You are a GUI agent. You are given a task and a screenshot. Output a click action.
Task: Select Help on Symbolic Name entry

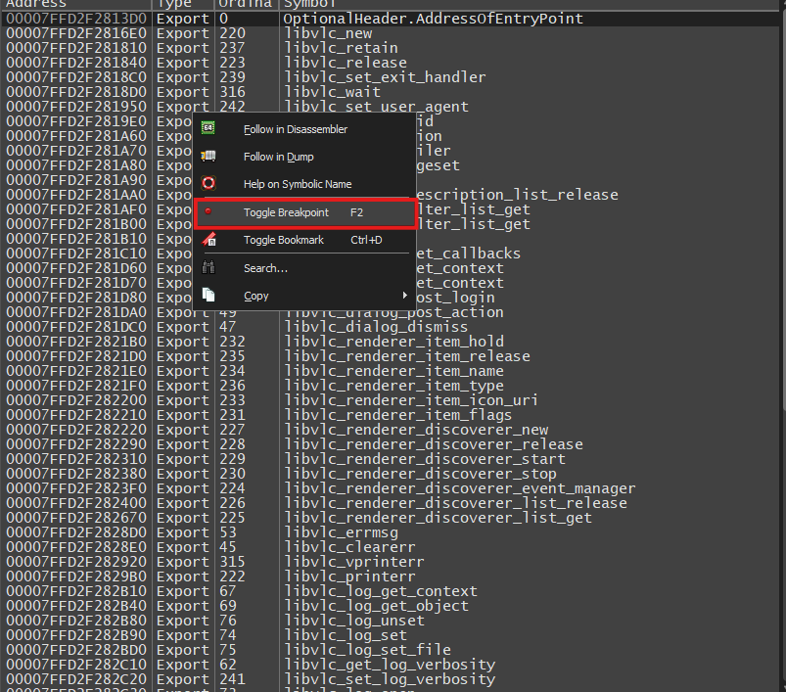coord(304,184)
